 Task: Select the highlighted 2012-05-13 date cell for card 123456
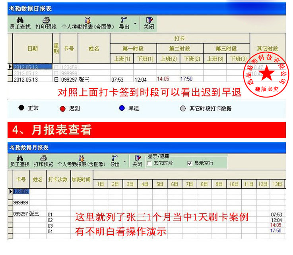[33, 67]
